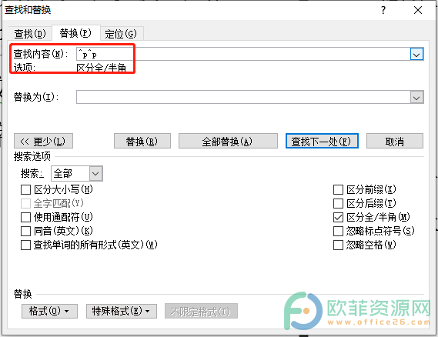The image size is (438, 337).
Task: Uncheck the 区分全/半角(M) checkbox
Action: [x=338, y=217]
